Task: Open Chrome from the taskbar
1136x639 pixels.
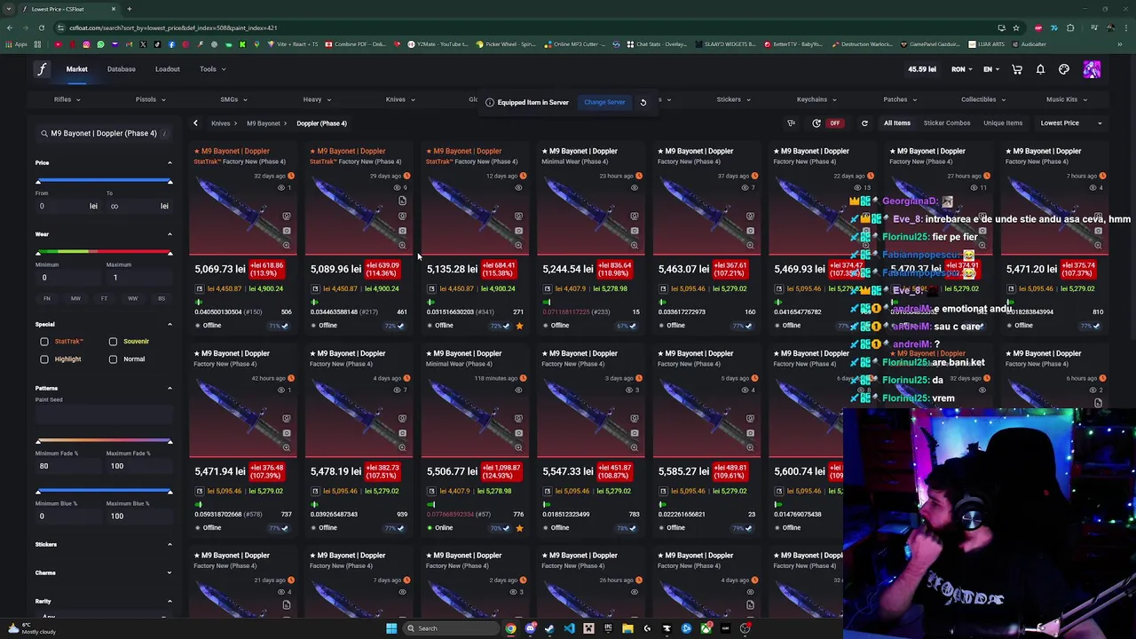Action: 510,628
